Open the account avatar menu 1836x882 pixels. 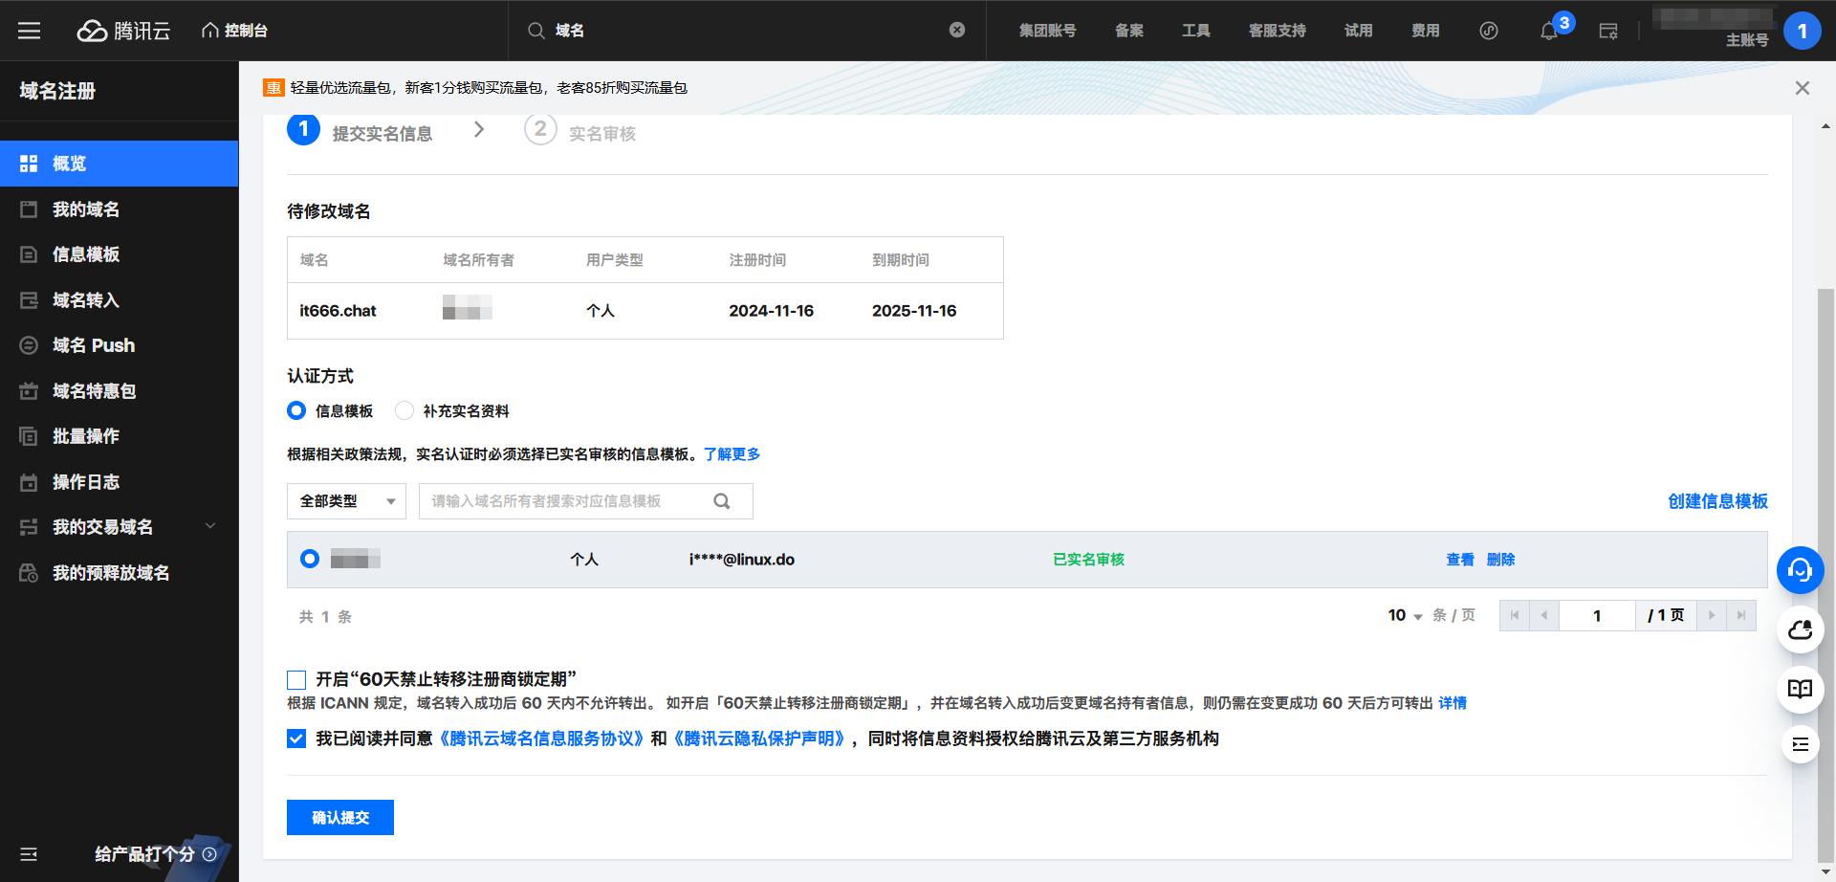point(1803,31)
